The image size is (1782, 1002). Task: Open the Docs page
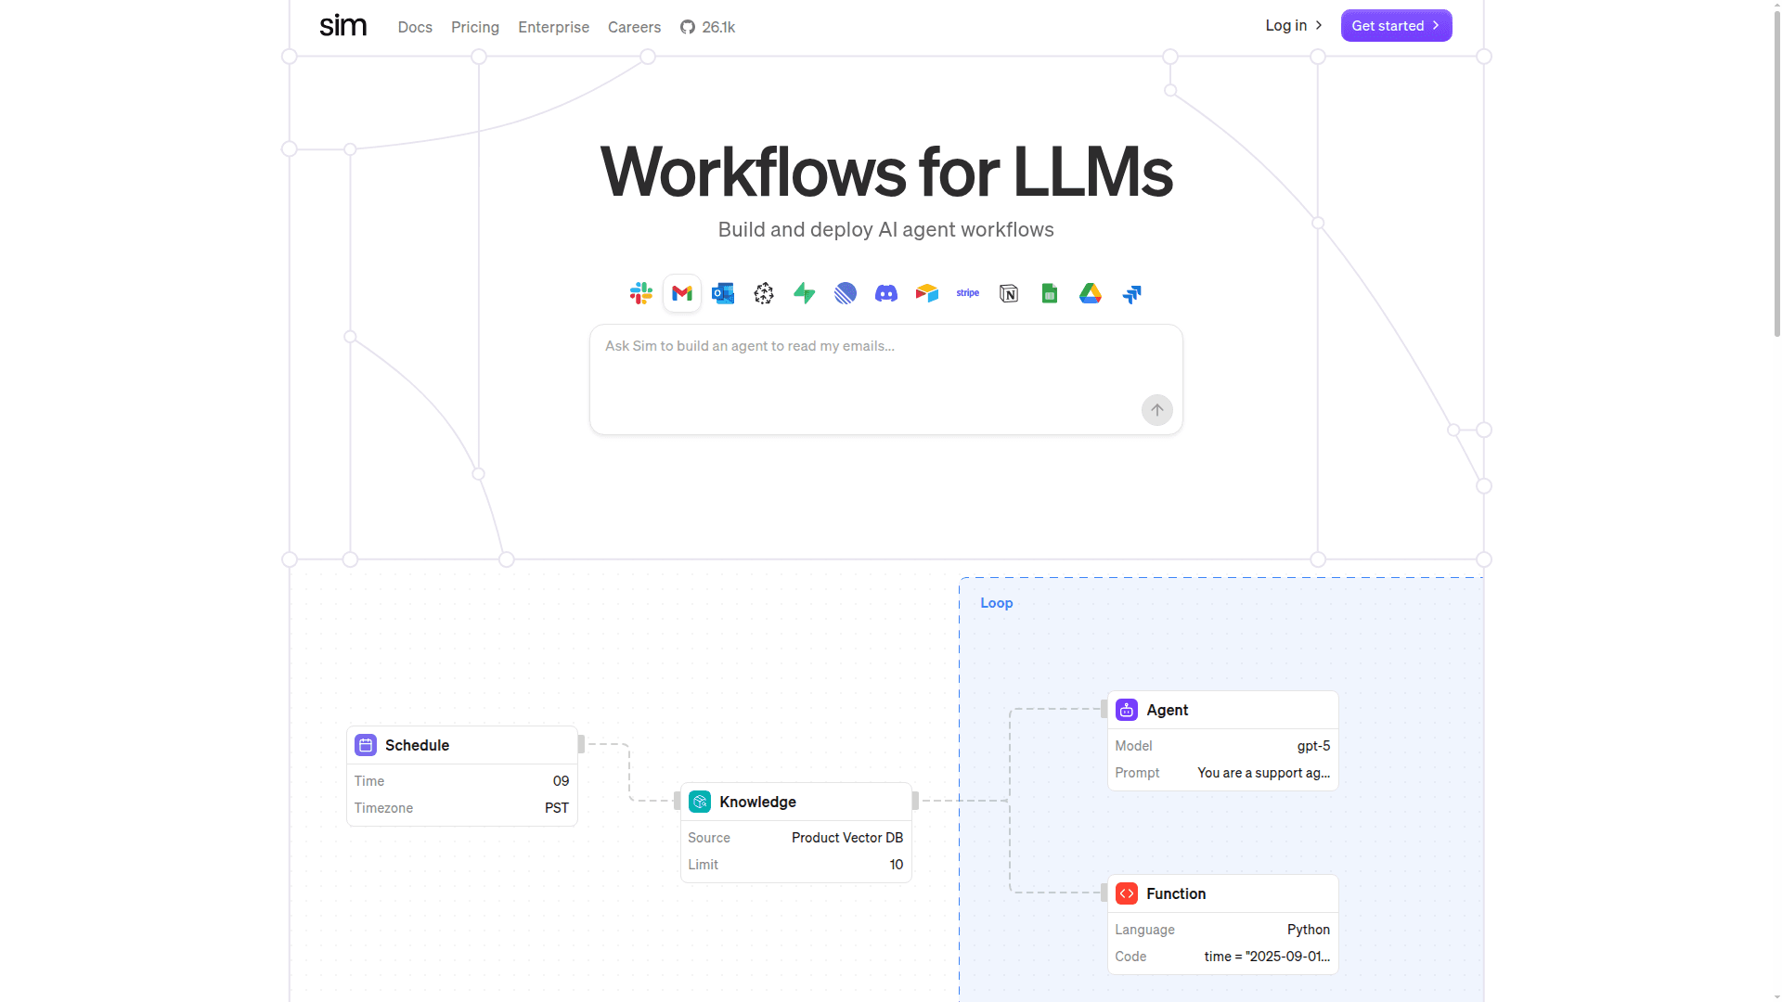coord(415,27)
